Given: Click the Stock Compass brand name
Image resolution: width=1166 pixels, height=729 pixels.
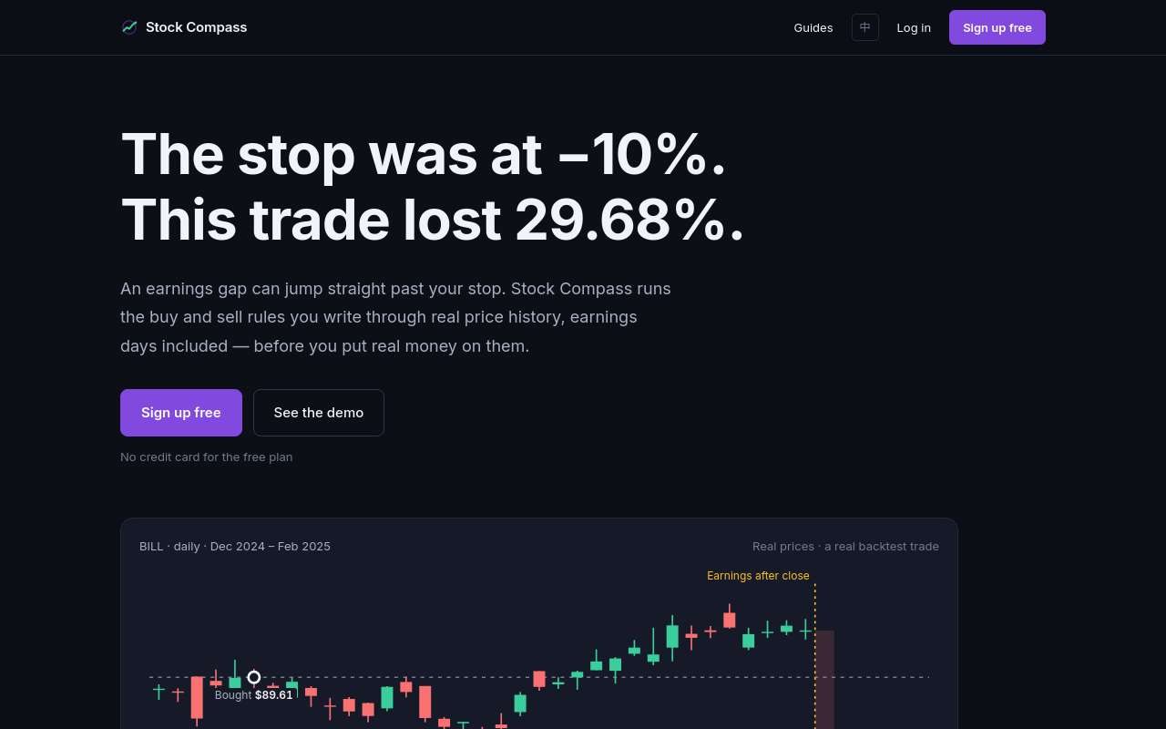Looking at the screenshot, I should tap(197, 27).
